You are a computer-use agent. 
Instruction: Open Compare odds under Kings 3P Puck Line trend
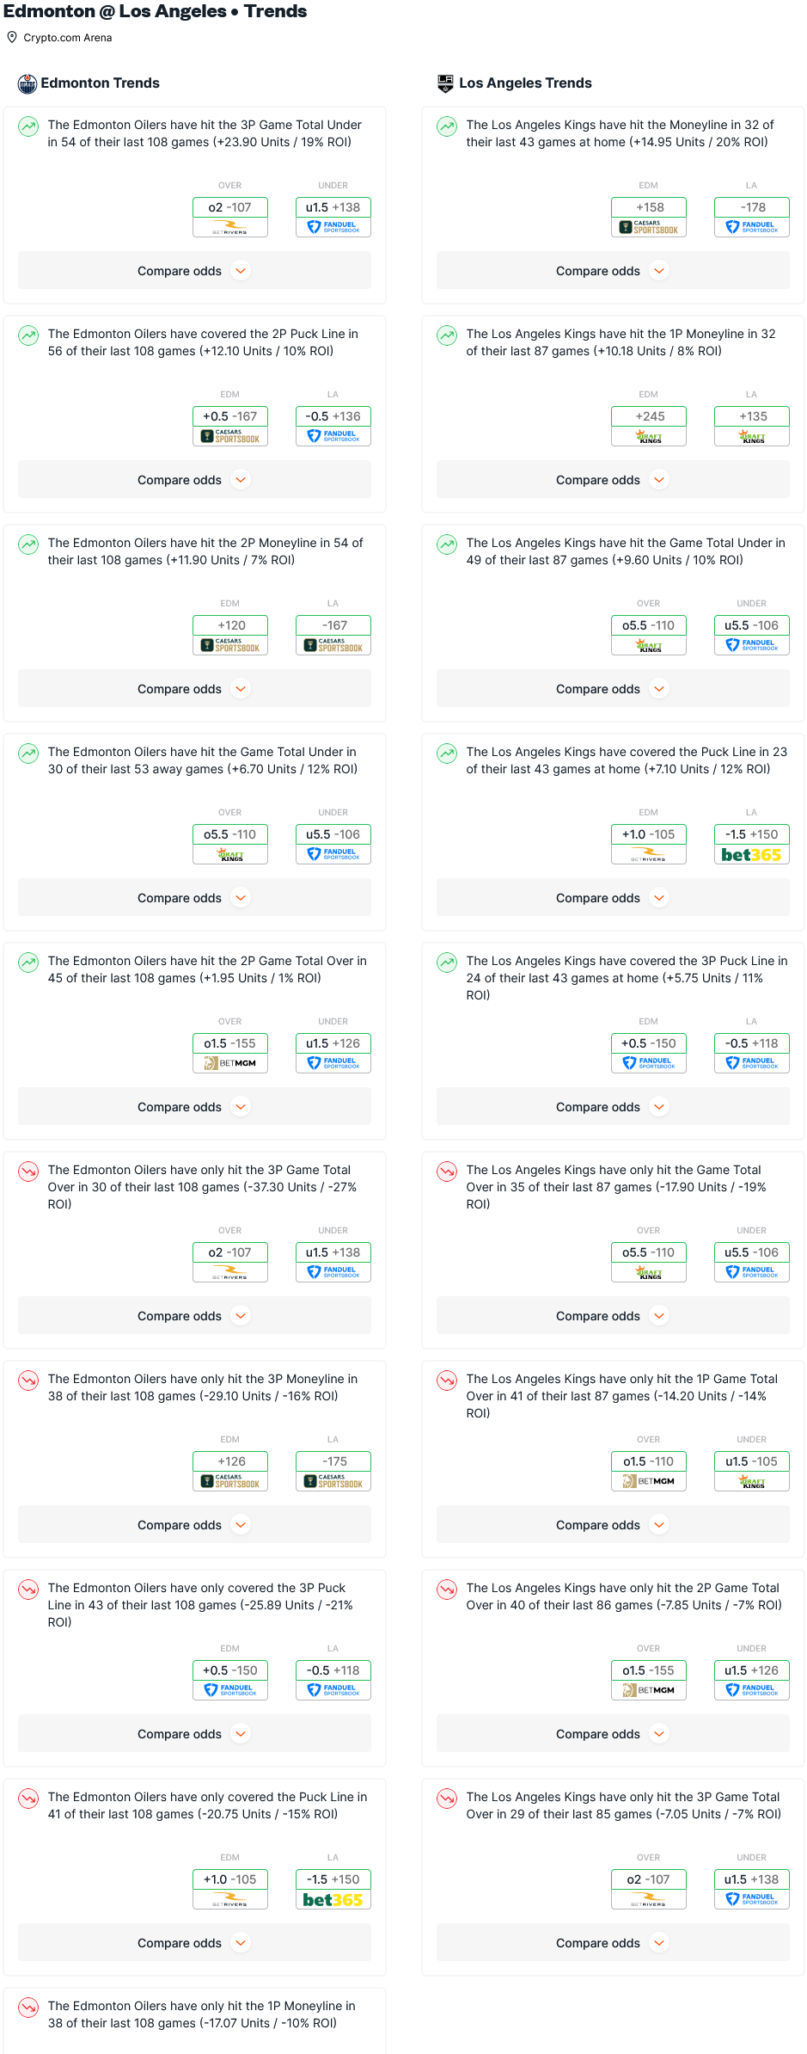point(613,1107)
